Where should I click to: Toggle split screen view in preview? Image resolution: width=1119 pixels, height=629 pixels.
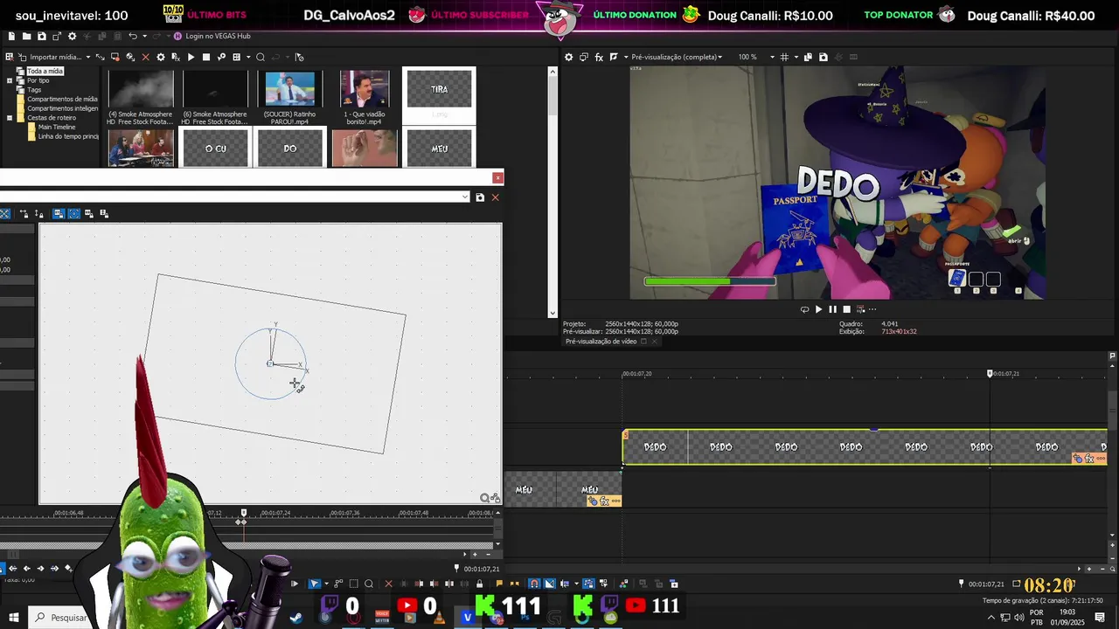614,57
